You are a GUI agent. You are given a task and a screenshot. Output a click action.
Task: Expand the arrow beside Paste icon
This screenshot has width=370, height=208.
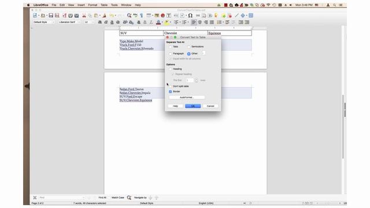pos(99,16)
